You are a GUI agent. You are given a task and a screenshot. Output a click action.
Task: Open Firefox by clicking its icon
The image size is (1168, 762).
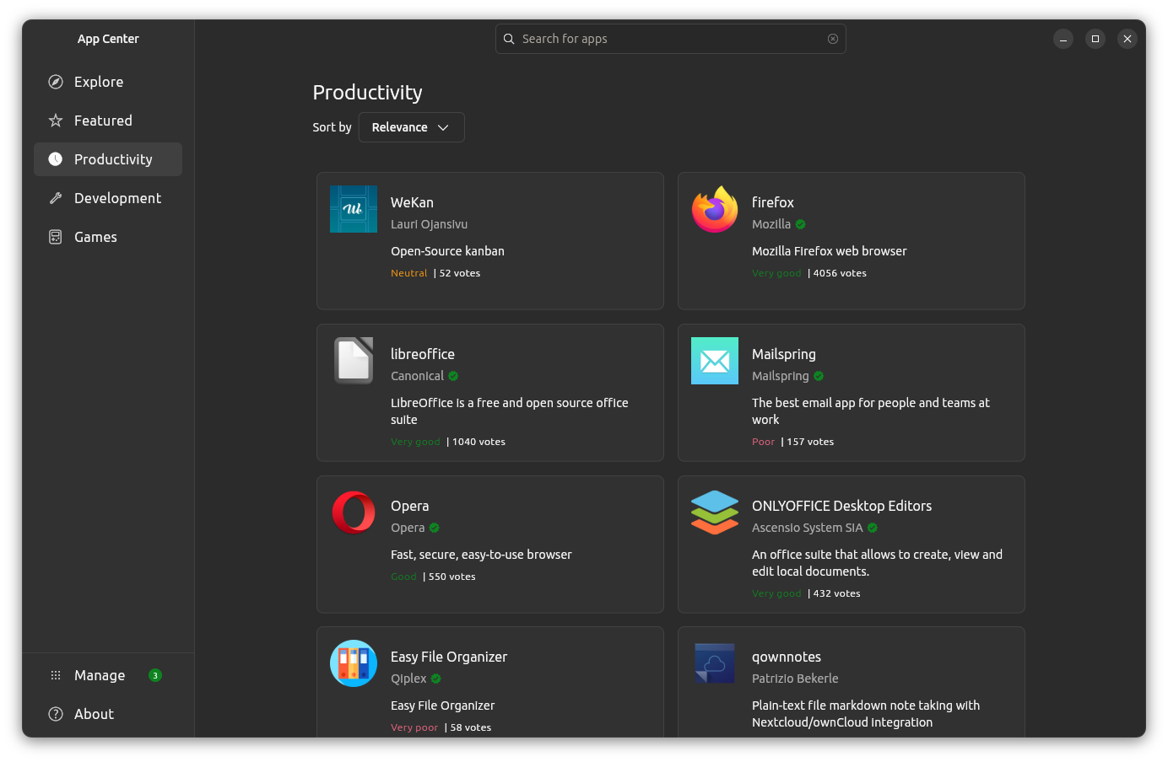(714, 209)
